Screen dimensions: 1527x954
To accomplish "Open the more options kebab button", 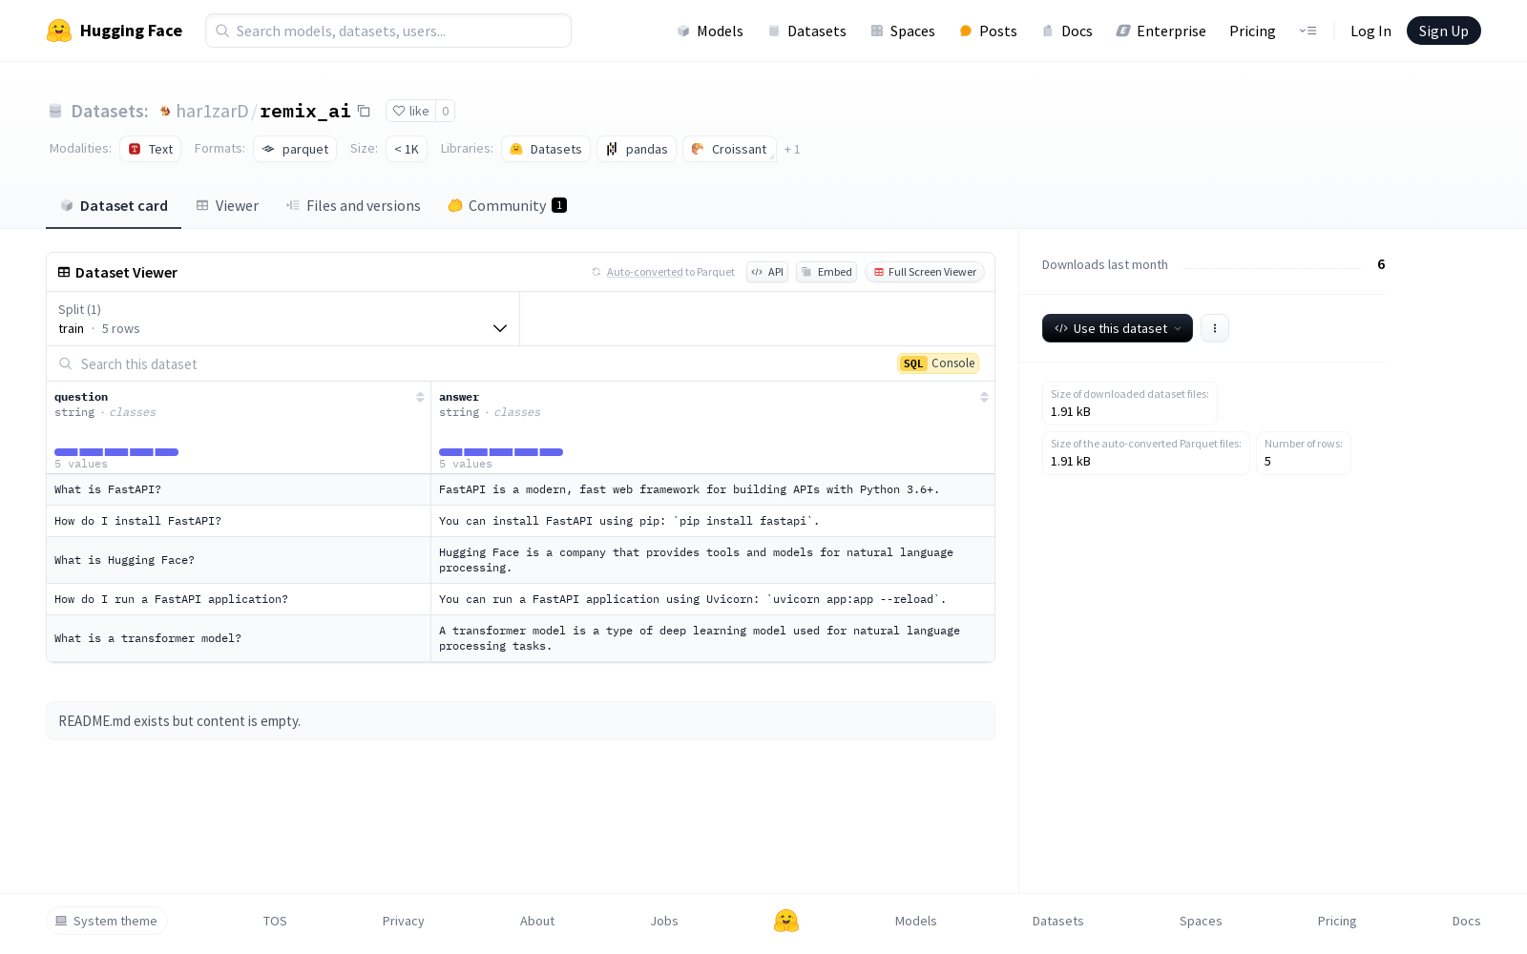I will (1215, 328).
